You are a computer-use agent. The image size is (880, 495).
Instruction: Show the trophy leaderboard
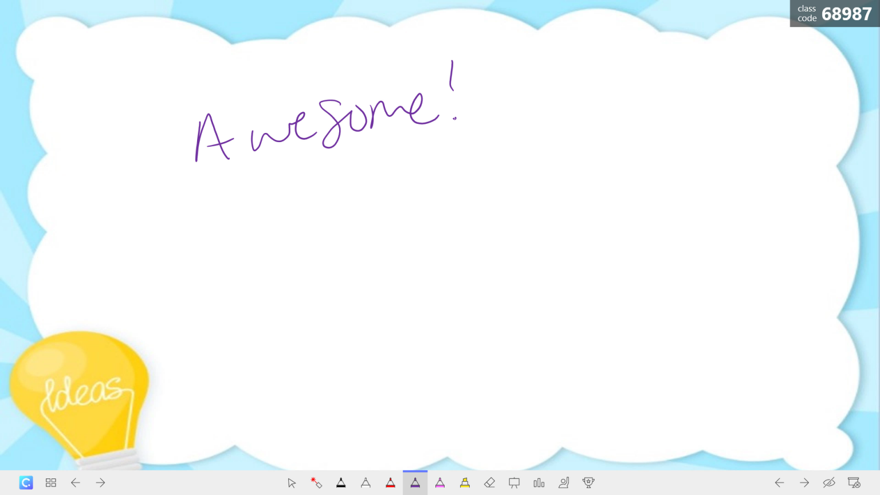pos(588,483)
